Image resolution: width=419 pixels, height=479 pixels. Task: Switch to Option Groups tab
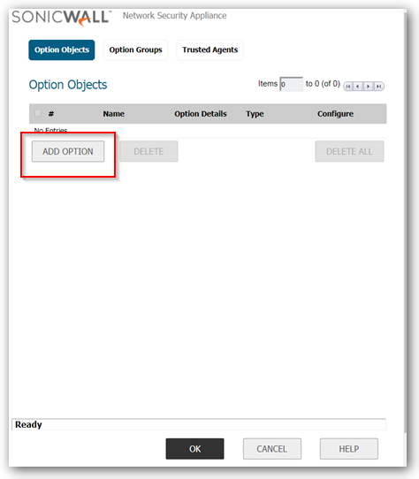(x=136, y=49)
